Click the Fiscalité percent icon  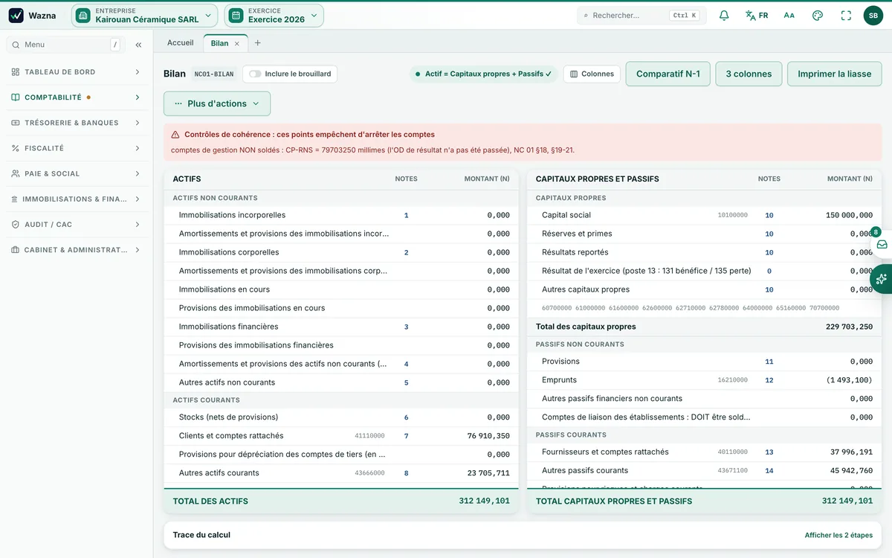point(16,148)
